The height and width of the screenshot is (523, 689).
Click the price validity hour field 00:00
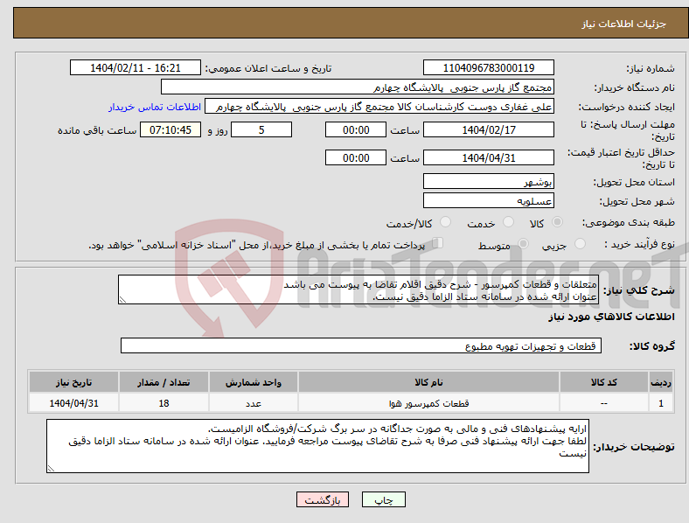356,157
